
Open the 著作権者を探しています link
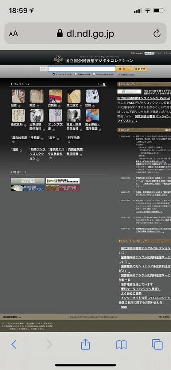[x=137, y=284]
